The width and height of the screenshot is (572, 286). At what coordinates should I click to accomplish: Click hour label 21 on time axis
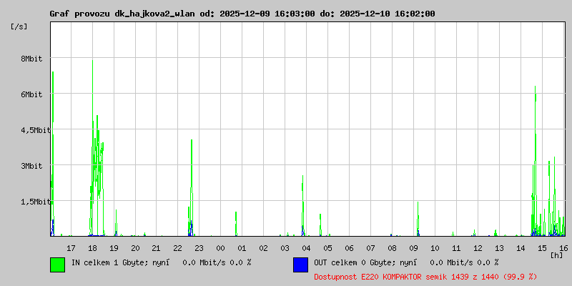156,248
